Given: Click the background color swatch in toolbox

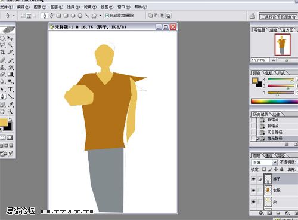Looking at the screenshot, I should click(10, 127).
